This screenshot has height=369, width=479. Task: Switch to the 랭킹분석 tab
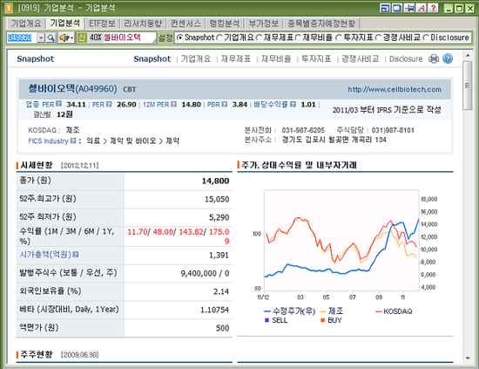point(225,24)
